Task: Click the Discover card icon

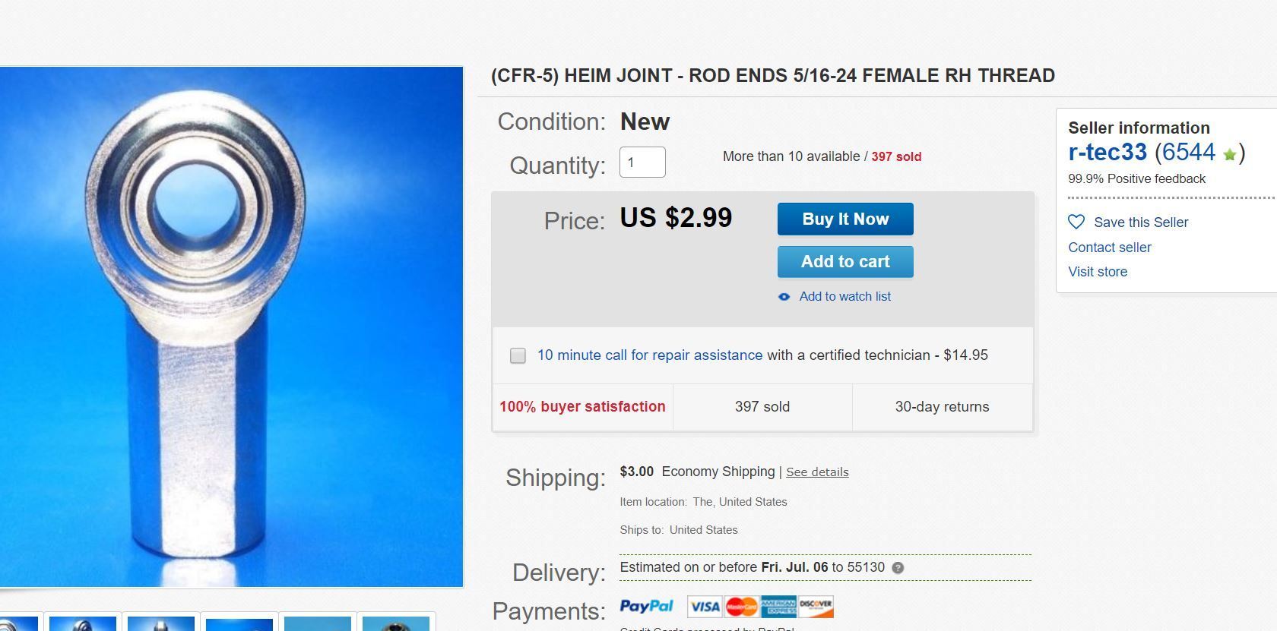Action: (x=816, y=606)
